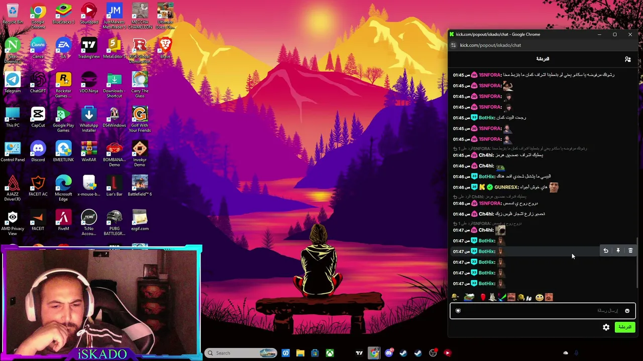Select the Liar's Bar desktop icon

point(115,187)
